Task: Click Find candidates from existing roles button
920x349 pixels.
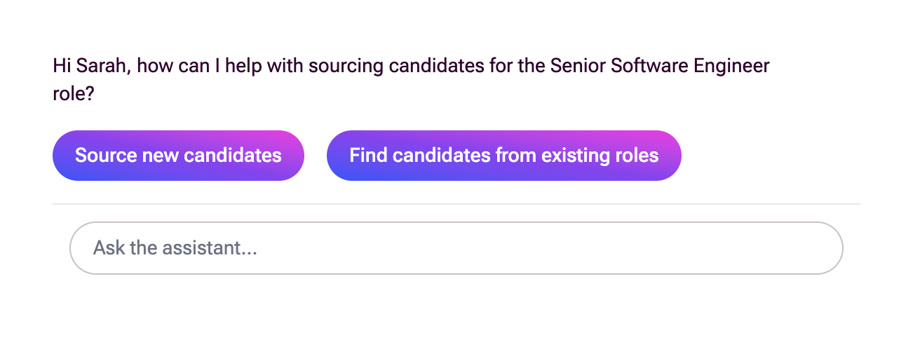Action: (x=504, y=156)
